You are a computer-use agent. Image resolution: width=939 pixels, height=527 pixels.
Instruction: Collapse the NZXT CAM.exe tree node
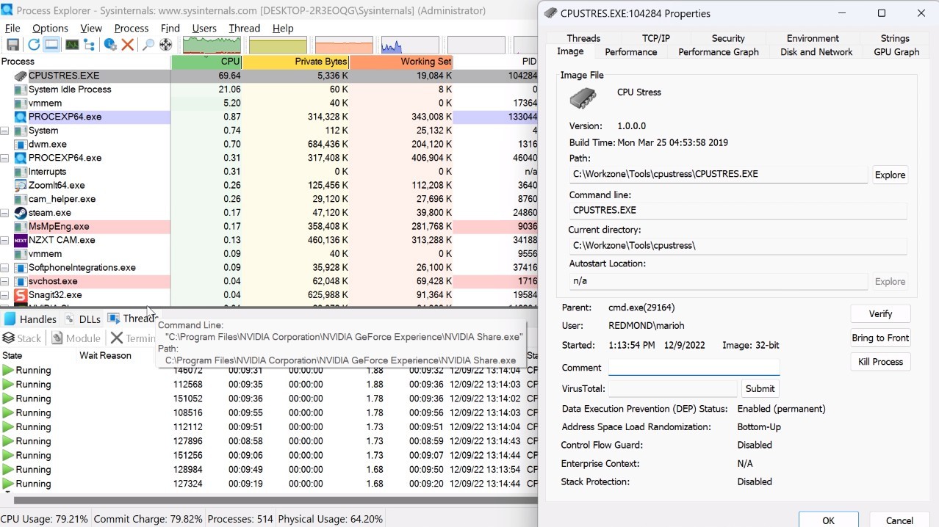pos(5,239)
